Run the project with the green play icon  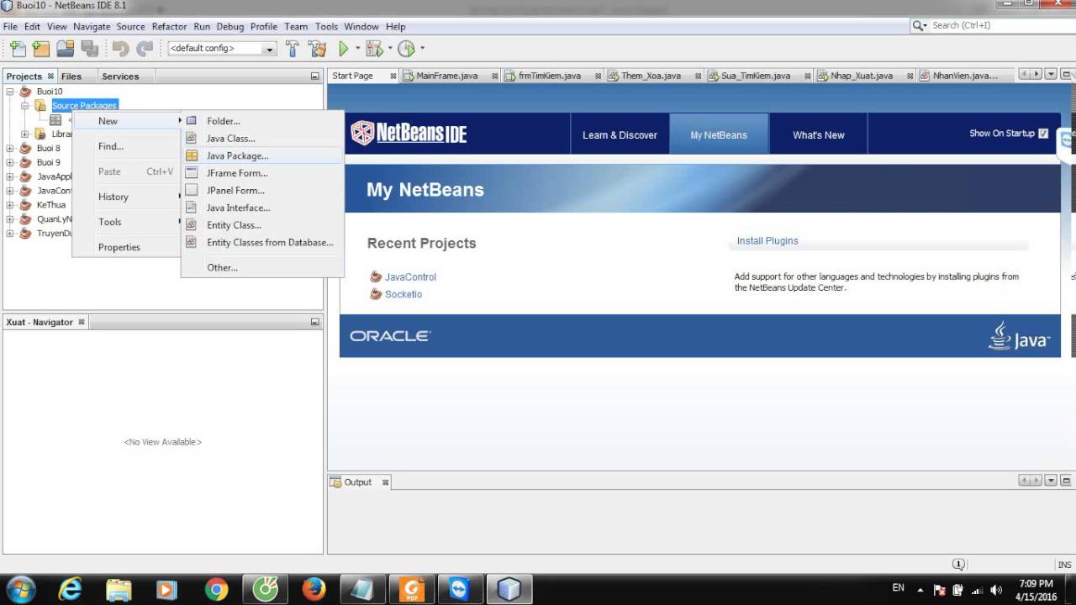[343, 49]
